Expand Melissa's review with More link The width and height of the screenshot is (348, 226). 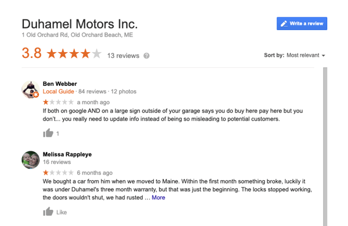[x=158, y=198]
